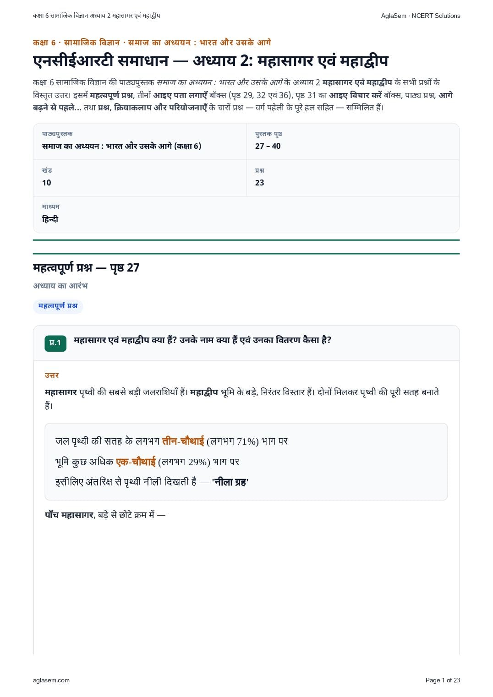Click the question text महासागर एवं महाद्वीप क्या हैं

click(203, 340)
